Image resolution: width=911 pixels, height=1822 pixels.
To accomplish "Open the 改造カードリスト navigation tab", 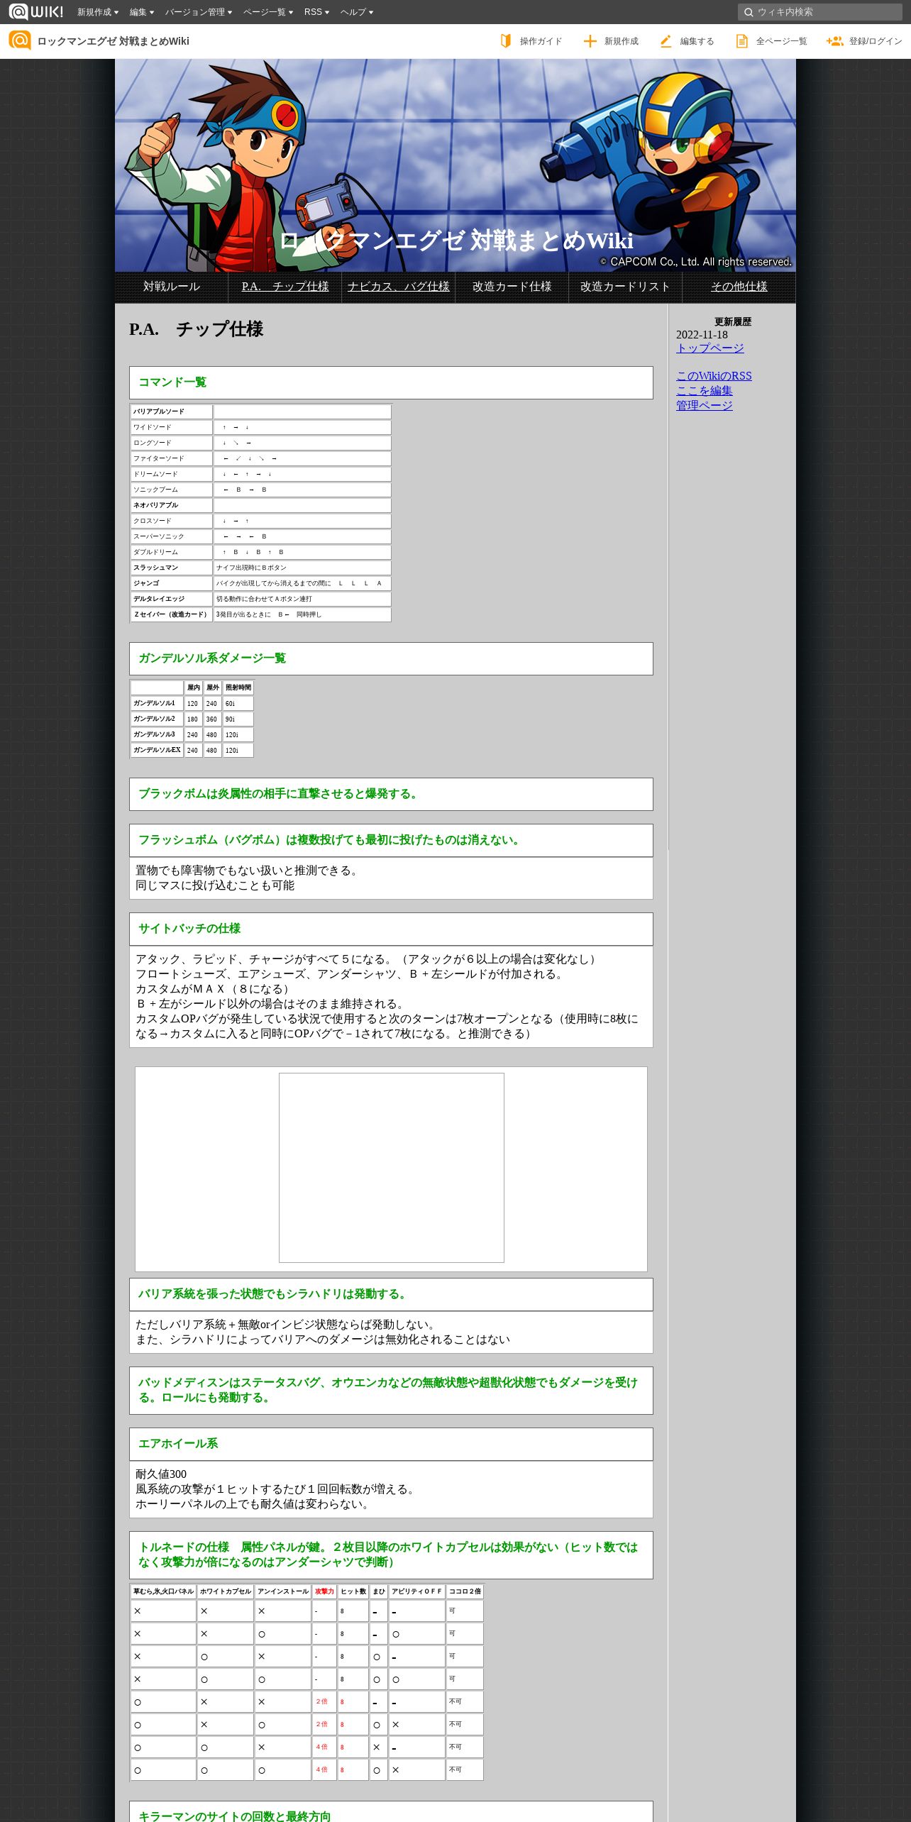I will (626, 287).
